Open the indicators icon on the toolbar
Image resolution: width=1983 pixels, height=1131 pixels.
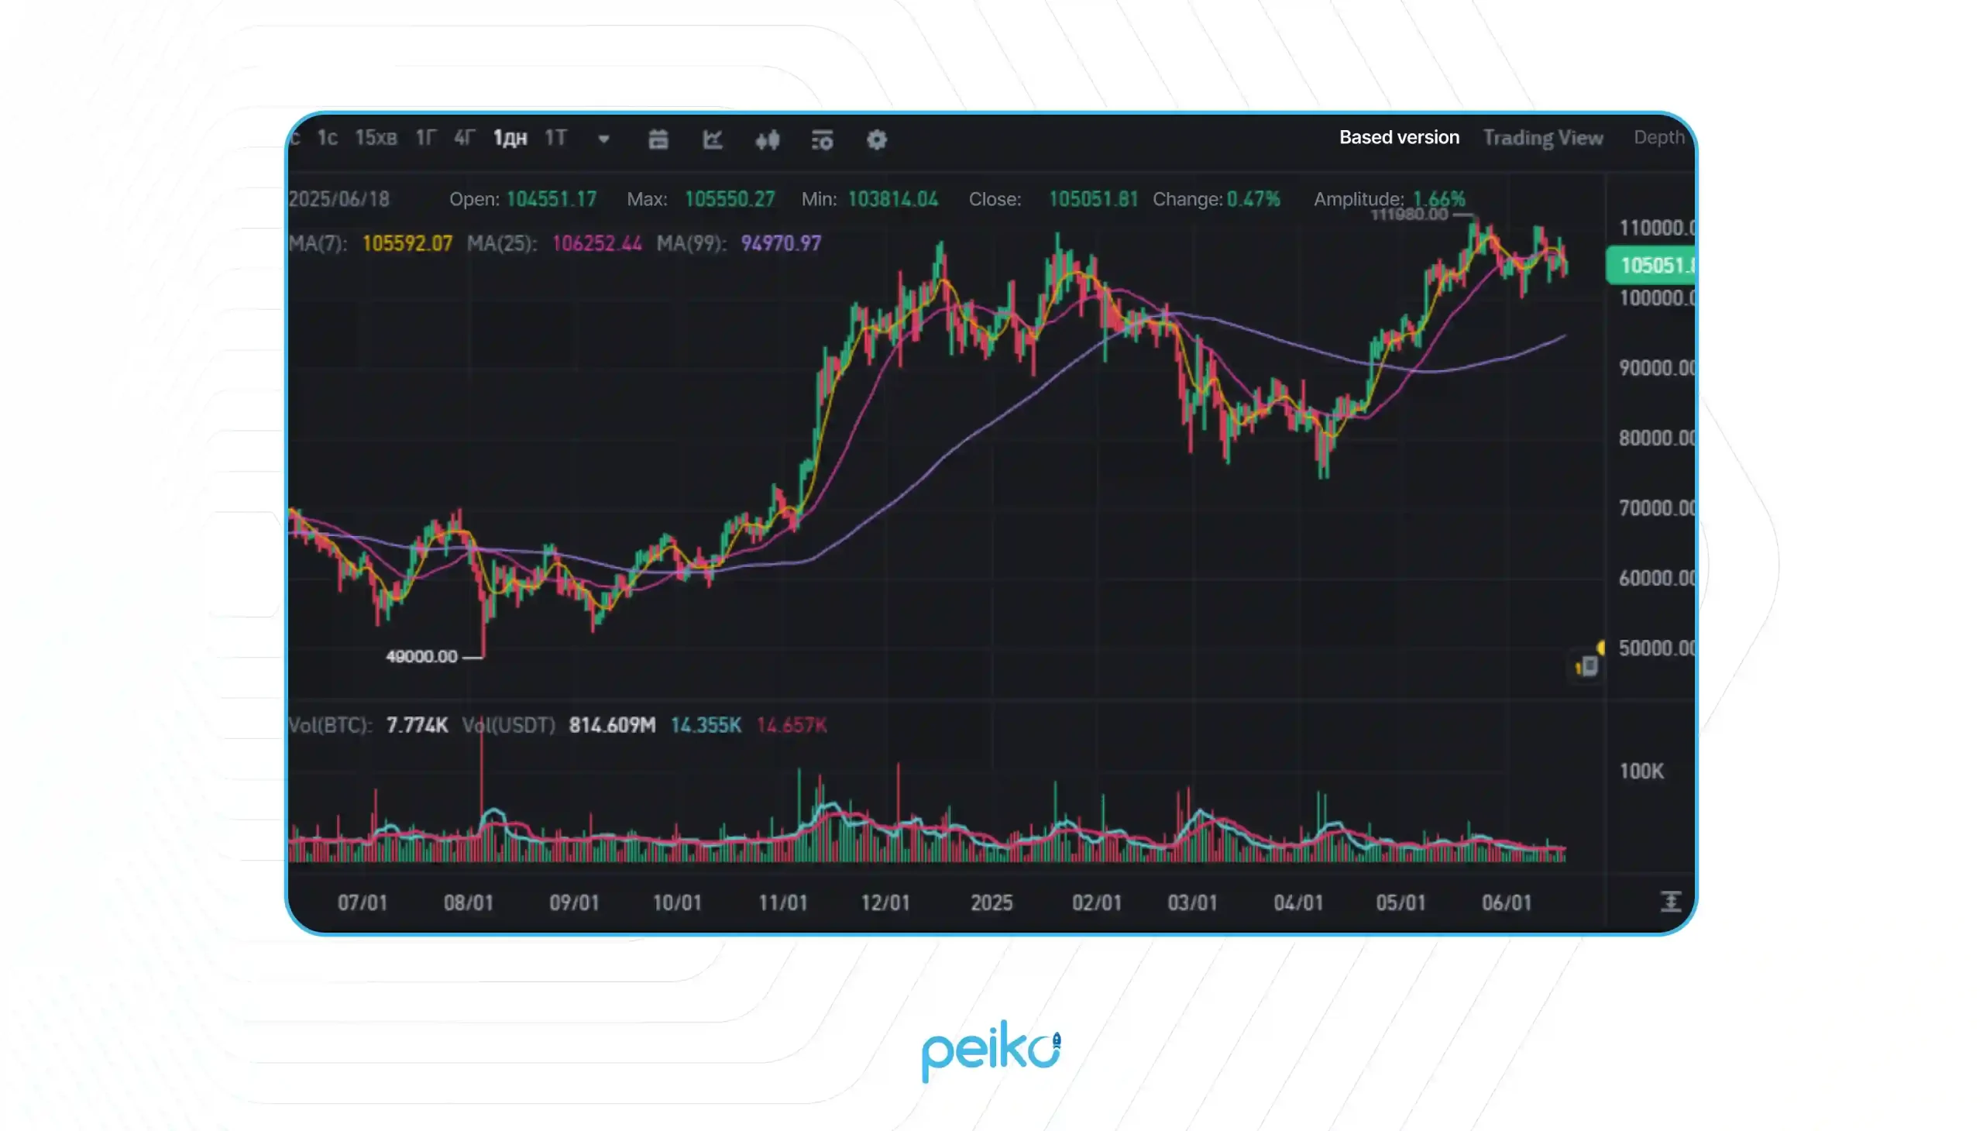click(768, 140)
